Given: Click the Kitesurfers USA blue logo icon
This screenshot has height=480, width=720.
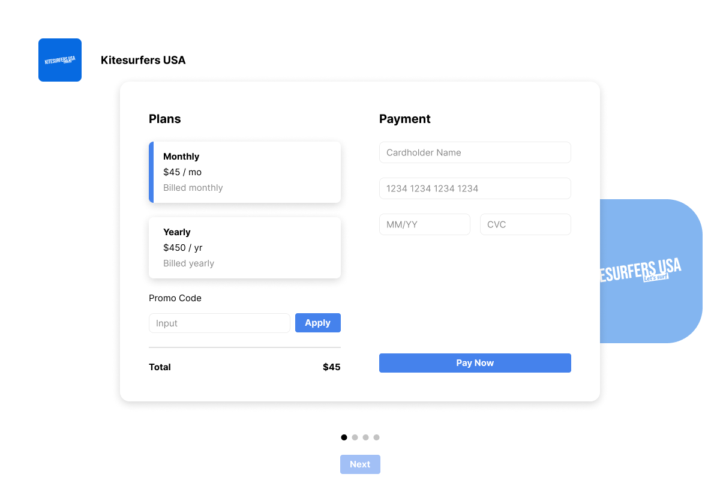Looking at the screenshot, I should click(x=60, y=60).
